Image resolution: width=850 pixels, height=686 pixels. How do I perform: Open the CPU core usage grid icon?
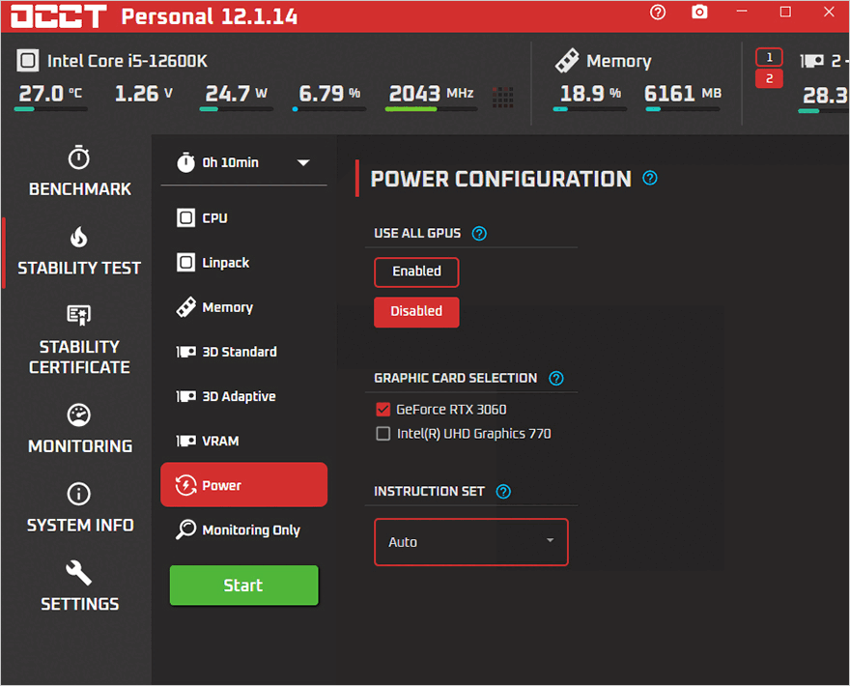(502, 97)
